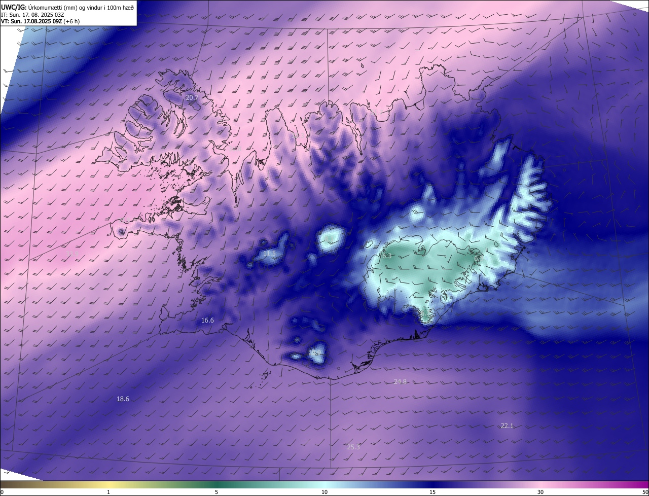The width and height of the screenshot is (649, 496).
Task: Click the 22.1 value label over the sea
Action: coord(507,426)
